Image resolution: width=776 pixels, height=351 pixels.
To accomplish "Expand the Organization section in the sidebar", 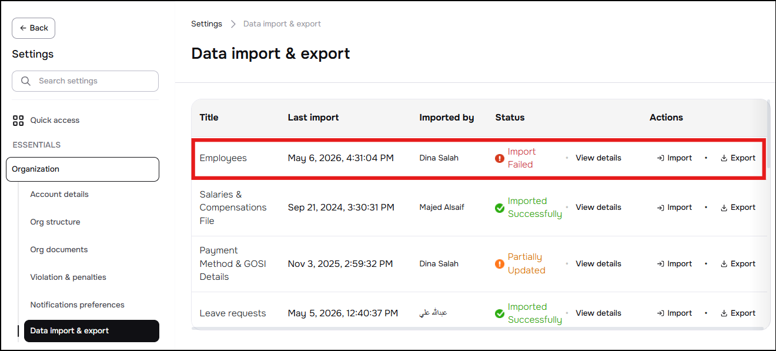I will (x=82, y=169).
